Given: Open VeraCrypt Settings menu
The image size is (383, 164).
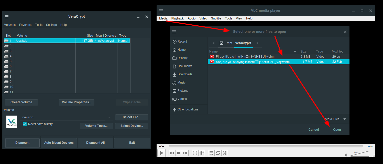Looking at the screenshot, I should pos(51,25).
